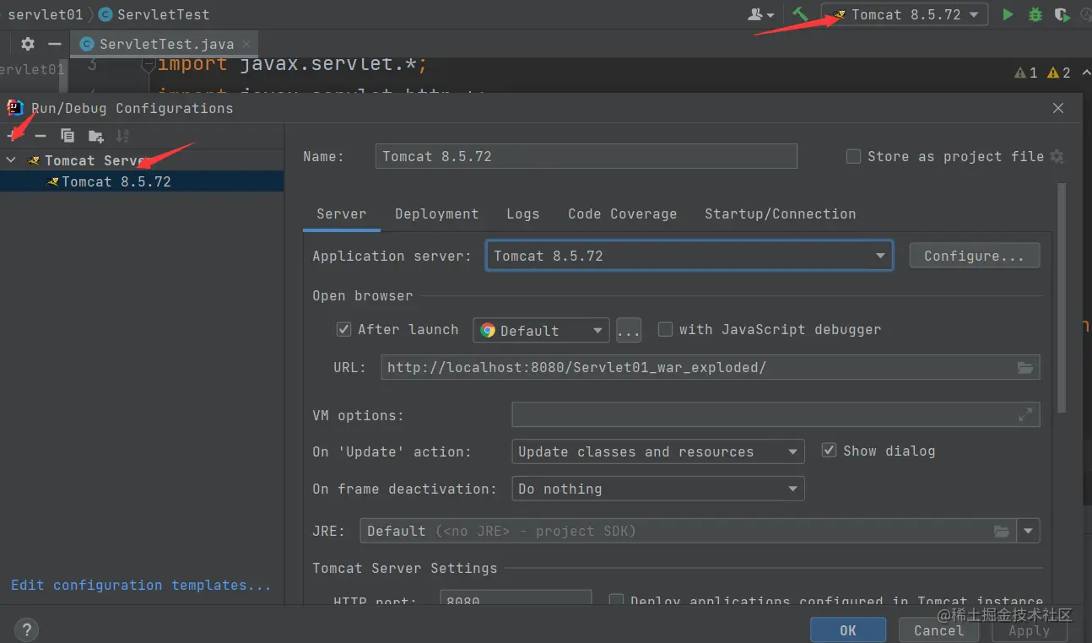Screen dimensions: 1092x643
Task: Click the new folder with plus icon
Action: [95, 136]
